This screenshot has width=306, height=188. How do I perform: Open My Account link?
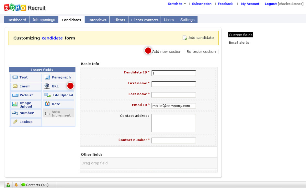(x=250, y=4)
